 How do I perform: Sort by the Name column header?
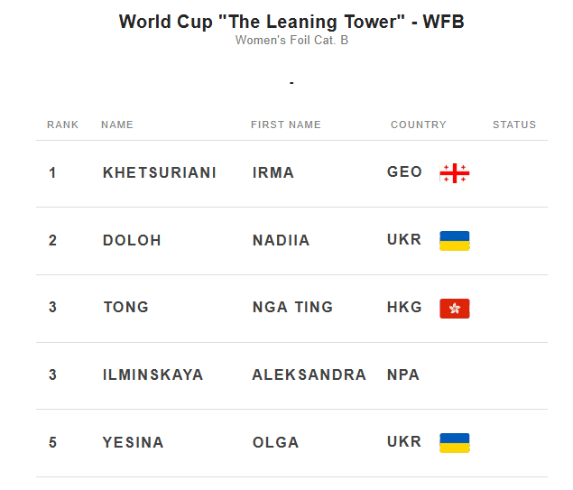[x=117, y=125]
